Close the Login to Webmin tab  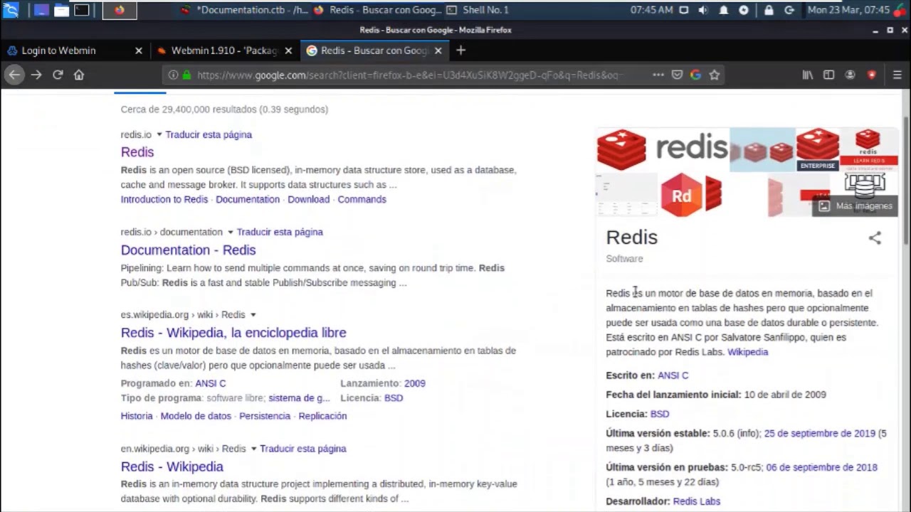click(x=139, y=50)
